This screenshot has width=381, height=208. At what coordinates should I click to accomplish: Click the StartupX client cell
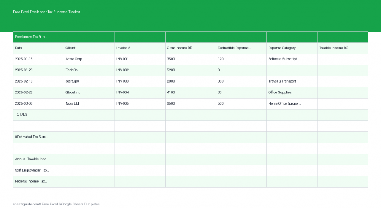(x=89, y=81)
